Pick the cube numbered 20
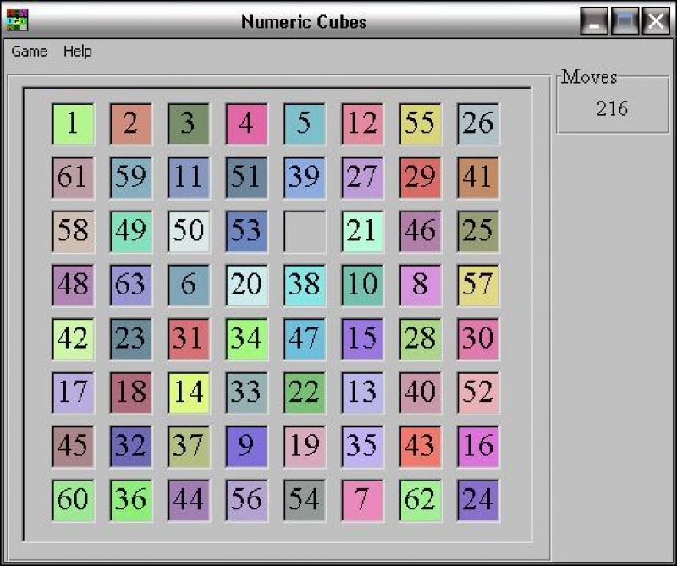This screenshot has height=566, width=677. coord(246,285)
